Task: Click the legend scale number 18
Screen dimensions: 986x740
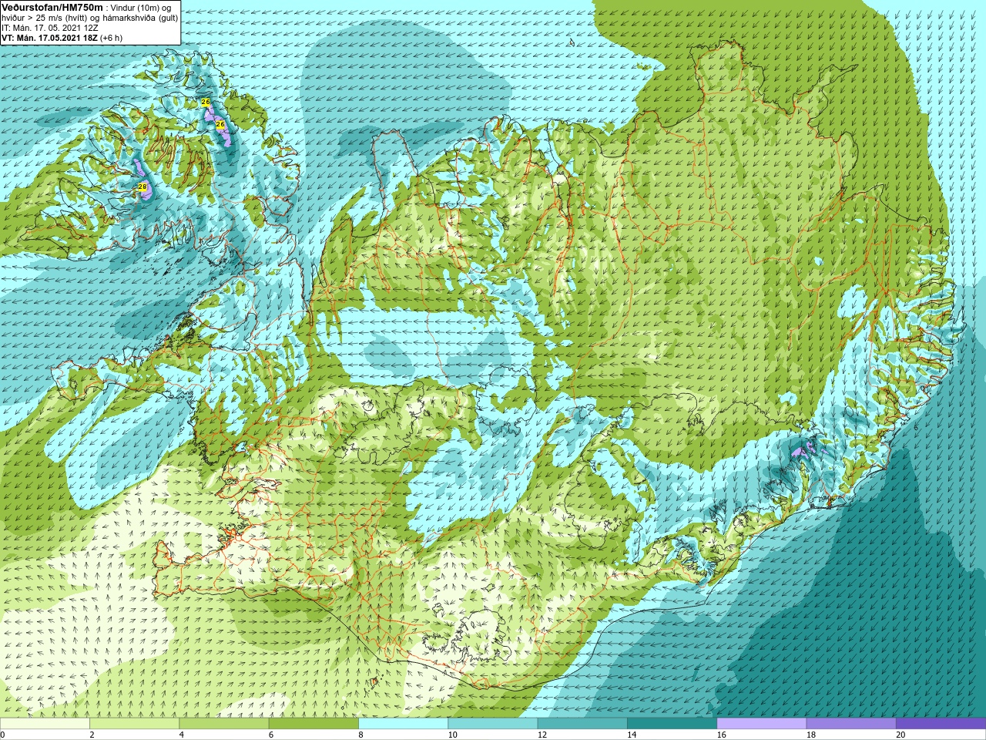Action: [x=811, y=735]
